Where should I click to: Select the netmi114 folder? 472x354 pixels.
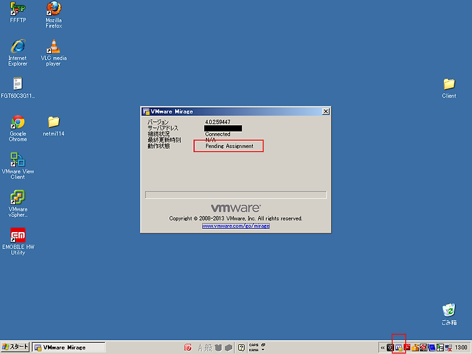click(54, 126)
